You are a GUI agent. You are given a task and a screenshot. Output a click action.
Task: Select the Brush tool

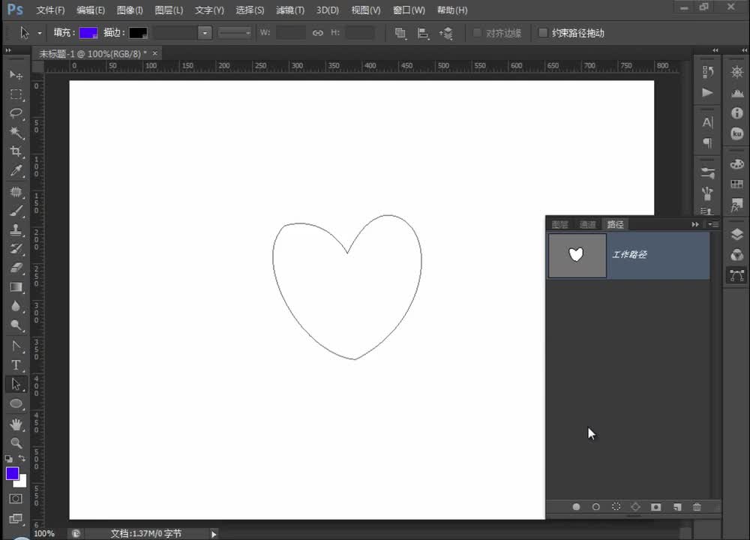(16, 211)
